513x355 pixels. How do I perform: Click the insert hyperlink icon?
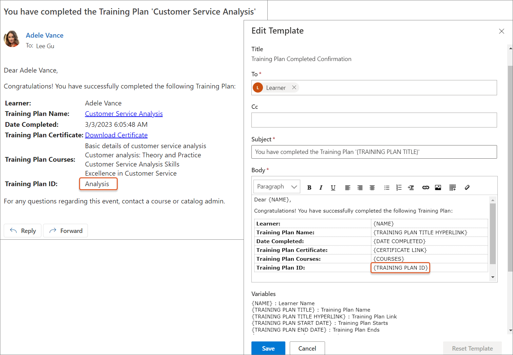[425, 188]
